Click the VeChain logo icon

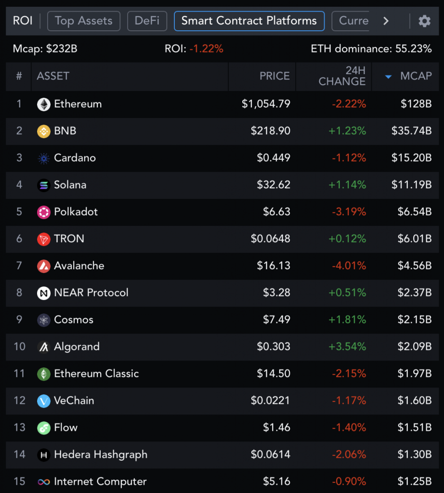pyautogui.click(x=44, y=401)
